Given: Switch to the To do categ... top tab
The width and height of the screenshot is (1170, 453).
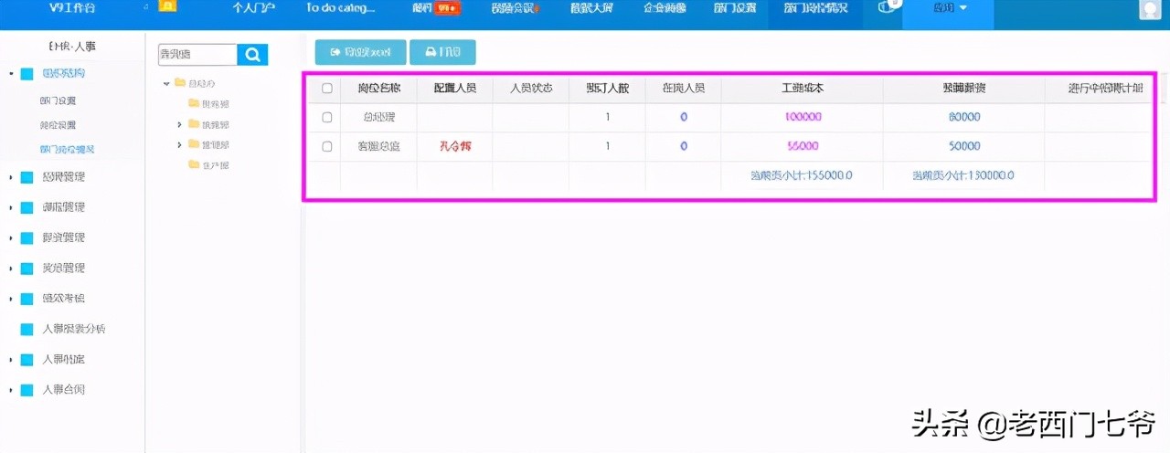Looking at the screenshot, I should 340,8.
